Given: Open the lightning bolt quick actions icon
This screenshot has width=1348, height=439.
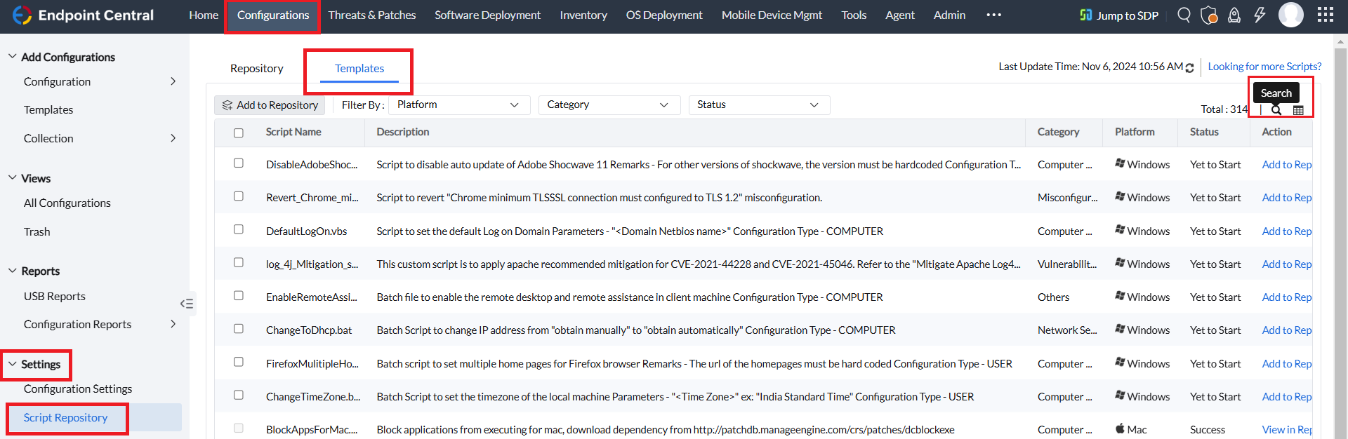Looking at the screenshot, I should [x=1260, y=15].
